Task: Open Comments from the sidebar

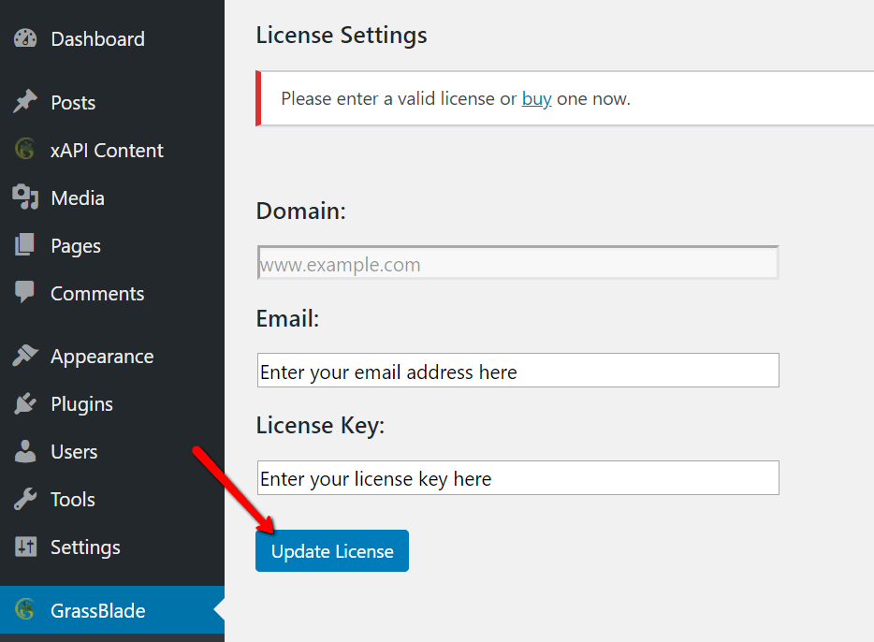Action: click(112, 293)
